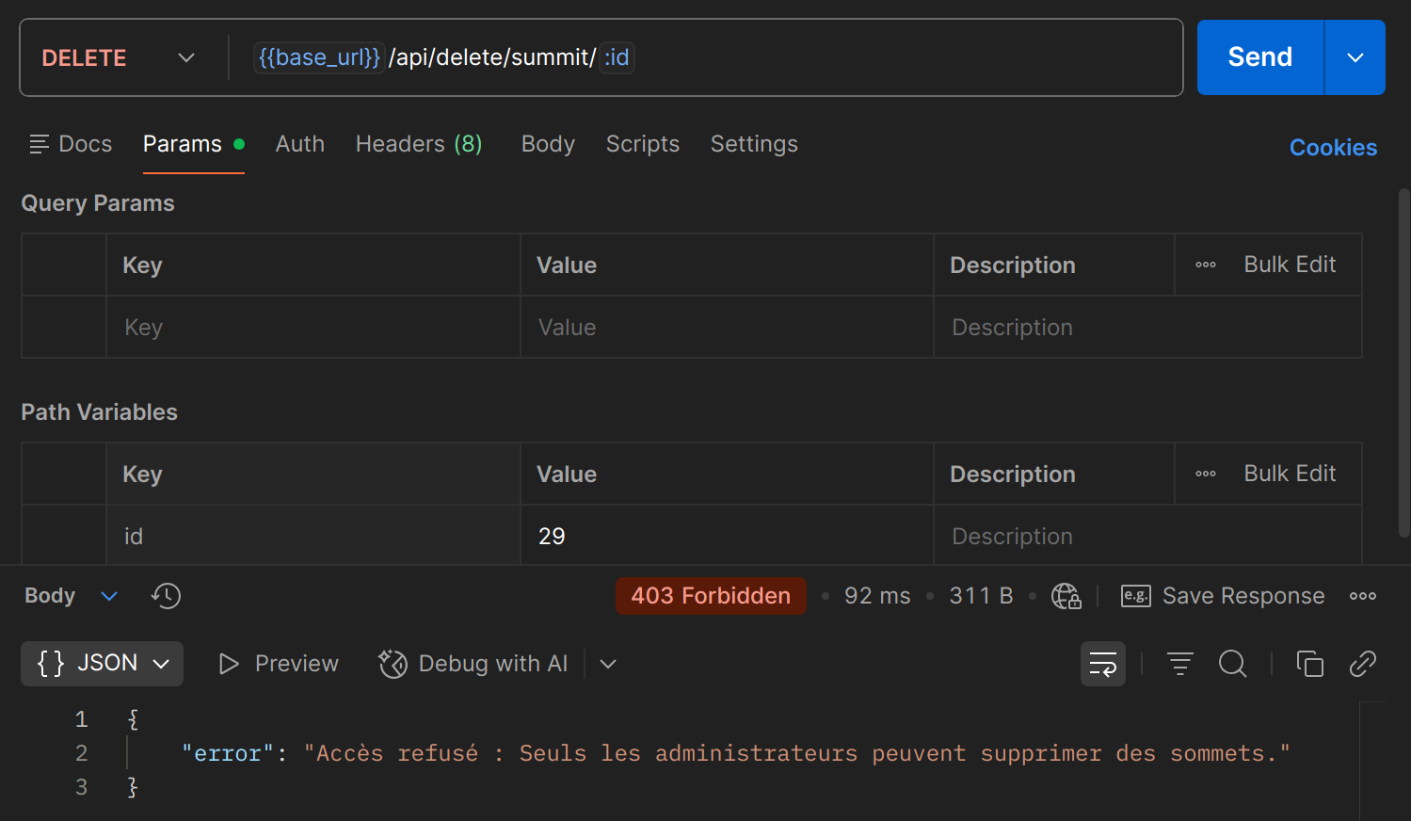Image resolution: width=1411 pixels, height=821 pixels.
Task: Click the response link icon
Action: click(1363, 664)
